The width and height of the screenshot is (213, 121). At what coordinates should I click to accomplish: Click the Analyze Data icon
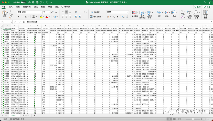pos(206,13)
